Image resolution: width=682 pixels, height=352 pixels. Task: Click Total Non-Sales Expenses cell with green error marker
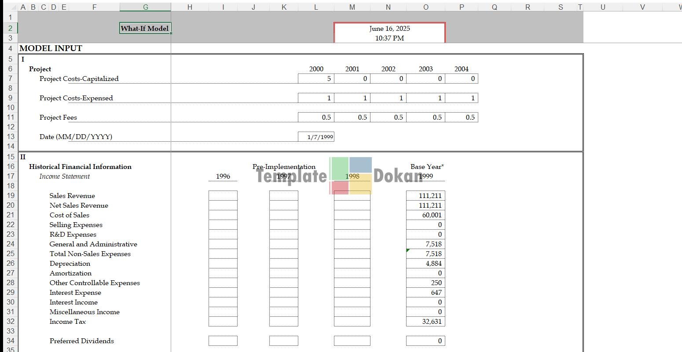coord(425,254)
